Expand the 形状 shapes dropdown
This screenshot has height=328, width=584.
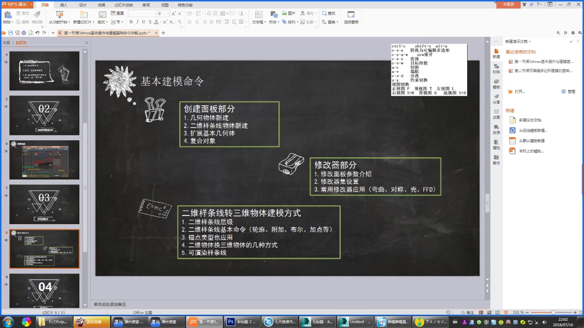click(x=278, y=22)
